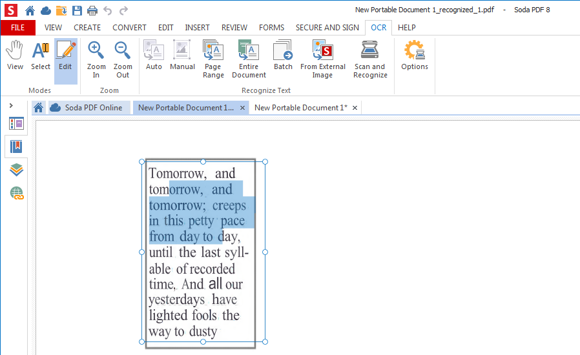
Task: Expand the left sidebar chevron
Action: pyautogui.click(x=11, y=105)
